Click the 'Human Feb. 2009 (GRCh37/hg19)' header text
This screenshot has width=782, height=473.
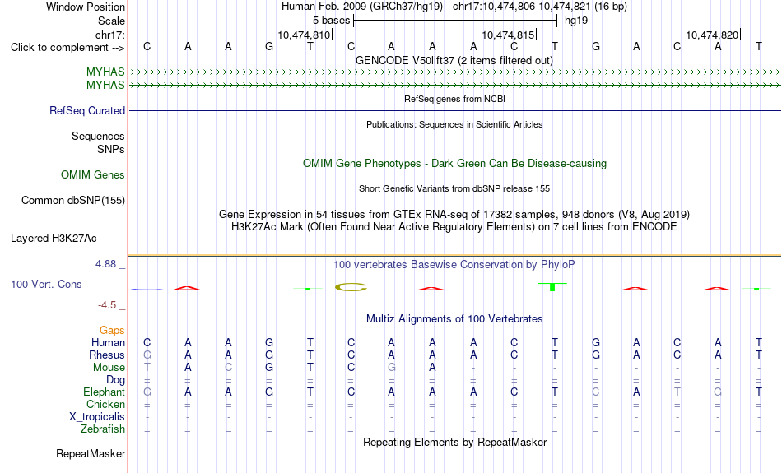(x=362, y=7)
